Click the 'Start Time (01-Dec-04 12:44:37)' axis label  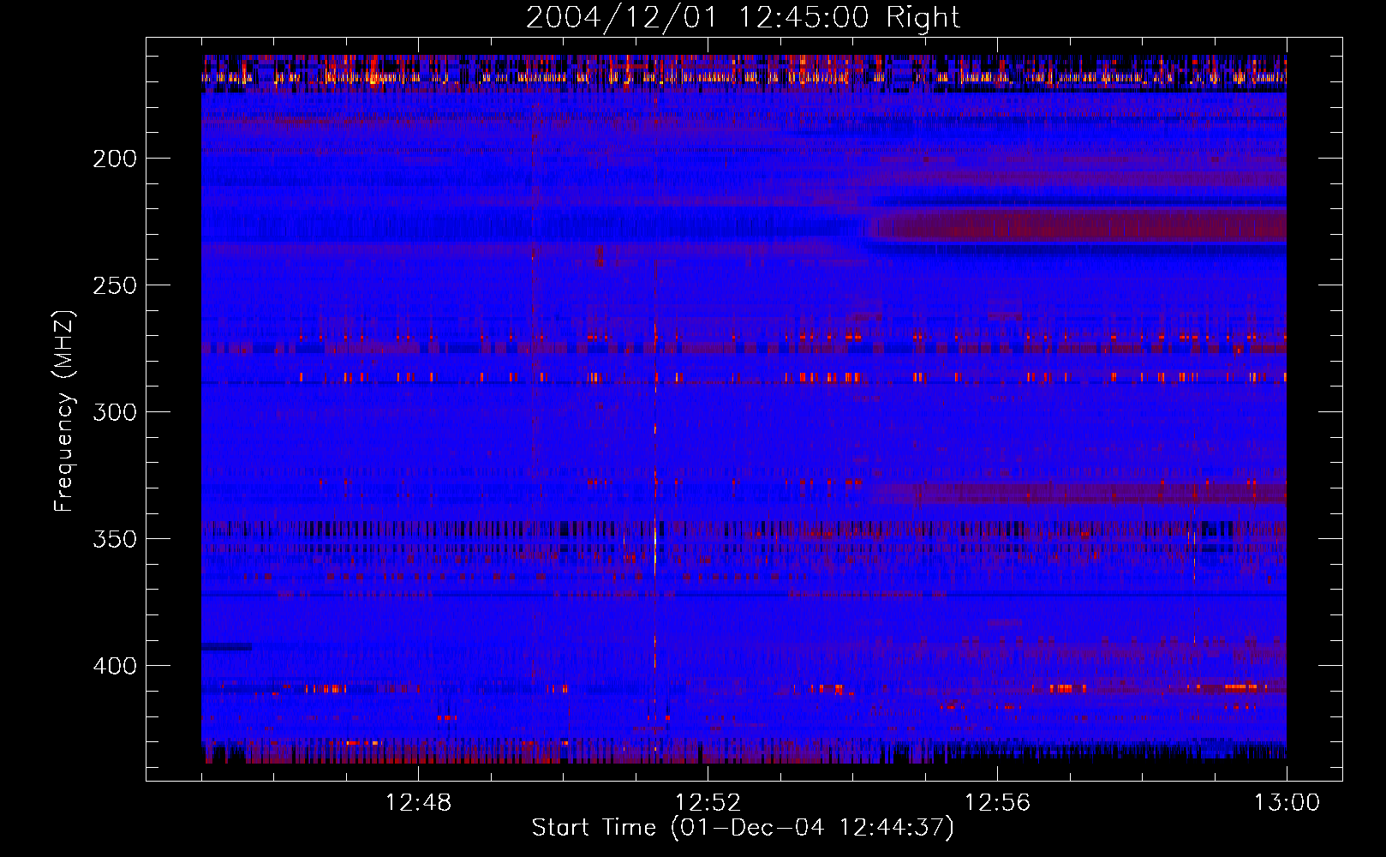pos(743,828)
